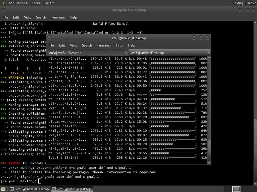The height and width of the screenshot is (192, 257).
Task: Open the Tabs menu in the front terminal
Action: pos(119,45)
